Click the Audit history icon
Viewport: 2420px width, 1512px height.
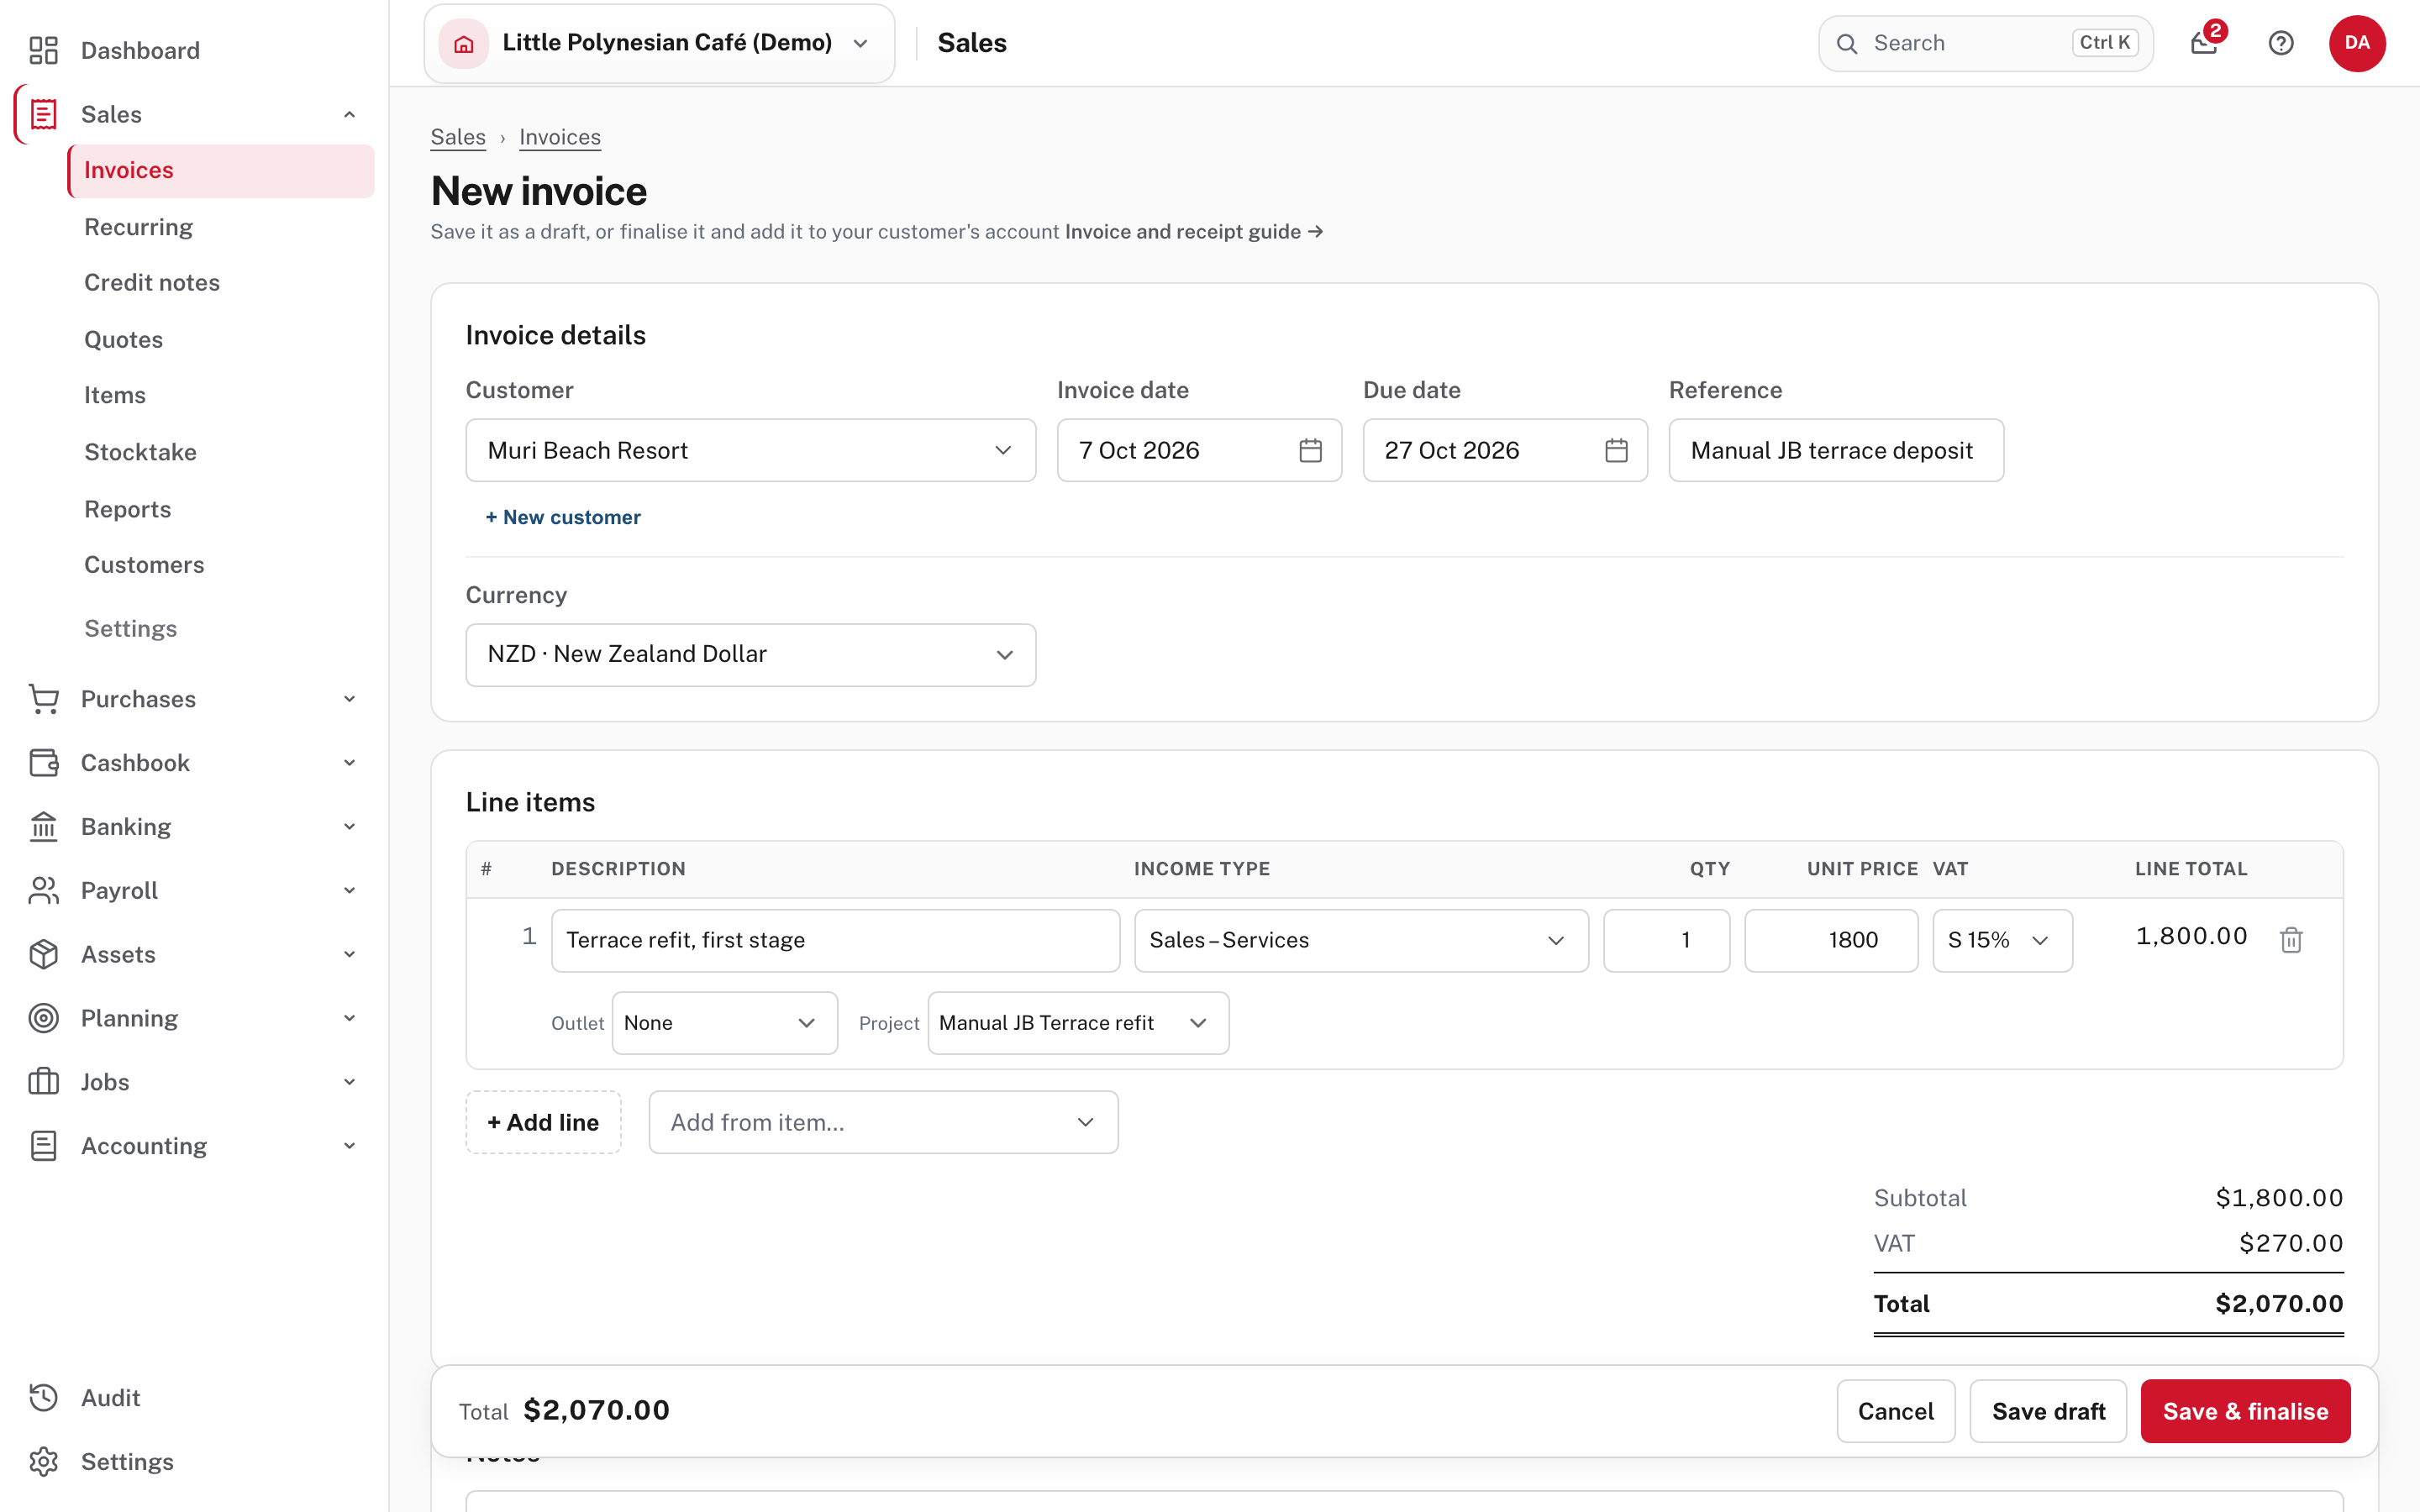click(x=44, y=1398)
